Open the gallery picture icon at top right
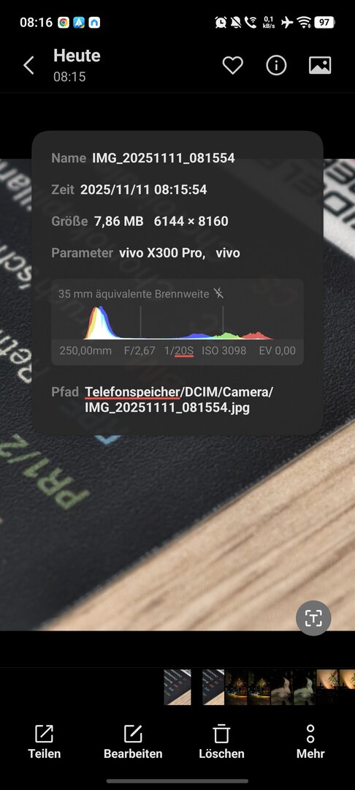 (x=320, y=66)
